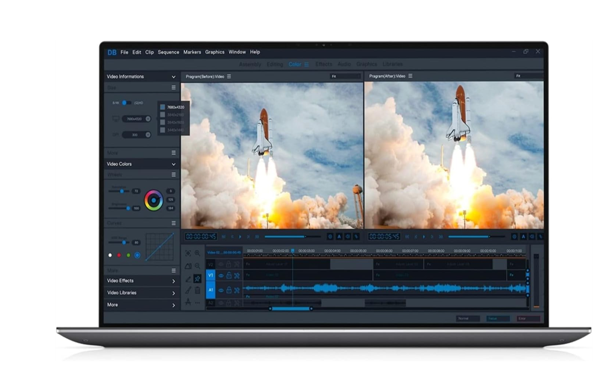Toggle the 8/4K to (Q)HD switch
The width and height of the screenshot is (610, 390).
click(x=126, y=102)
